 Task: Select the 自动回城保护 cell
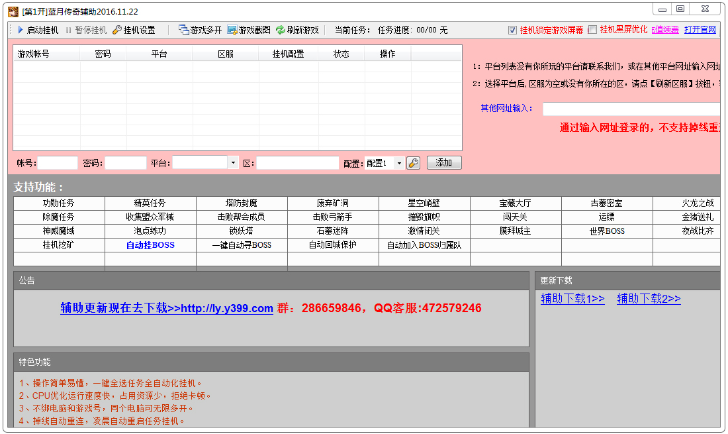coord(333,245)
